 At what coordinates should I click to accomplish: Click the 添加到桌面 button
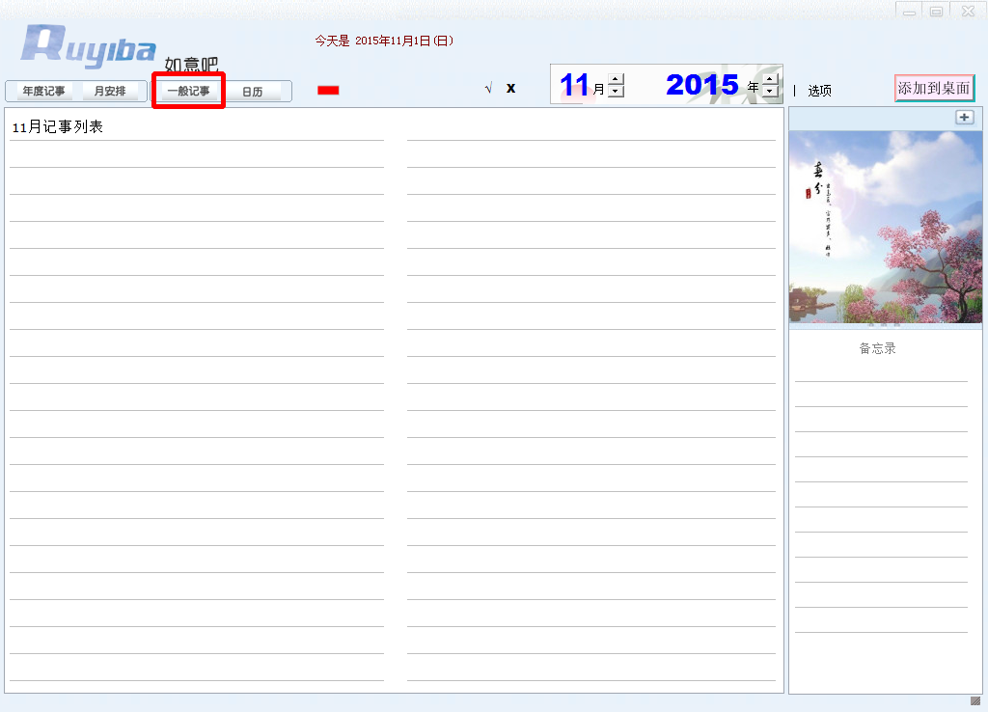tap(934, 88)
